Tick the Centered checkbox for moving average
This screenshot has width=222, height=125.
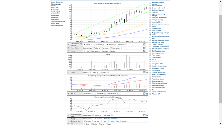(x=126, y=44)
